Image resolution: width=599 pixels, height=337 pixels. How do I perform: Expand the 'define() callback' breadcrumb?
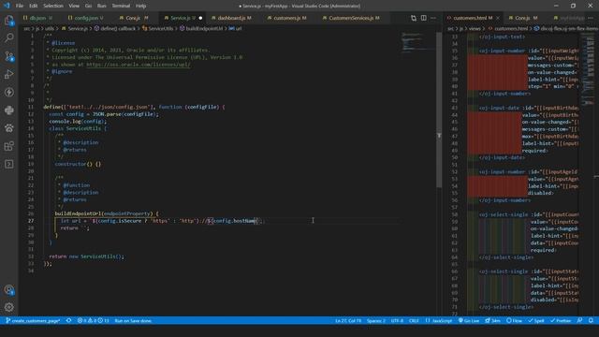(x=115, y=28)
